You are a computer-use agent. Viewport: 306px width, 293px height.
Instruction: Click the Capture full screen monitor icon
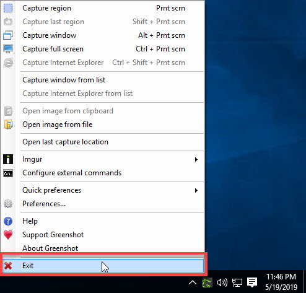(8, 49)
